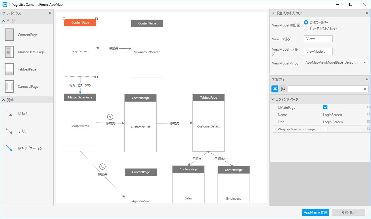Click the 絶対ナビゲーション connector label on canvas
This screenshot has height=219, width=371.
80,85
